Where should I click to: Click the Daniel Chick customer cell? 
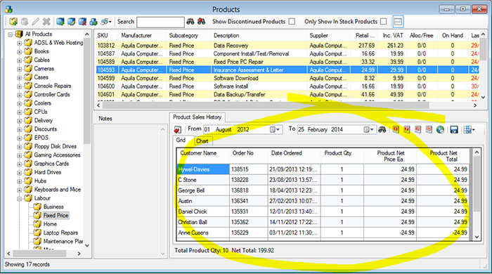(x=203, y=211)
